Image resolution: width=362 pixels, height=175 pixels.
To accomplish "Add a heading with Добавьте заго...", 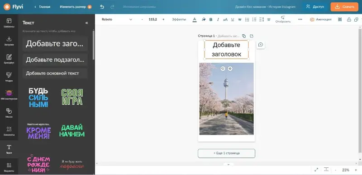I will point(55,43).
